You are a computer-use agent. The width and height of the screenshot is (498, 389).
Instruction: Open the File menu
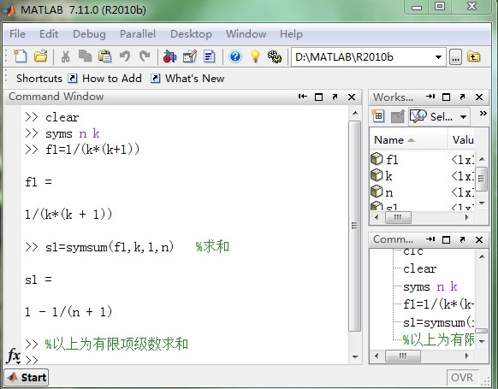pyautogui.click(x=17, y=34)
